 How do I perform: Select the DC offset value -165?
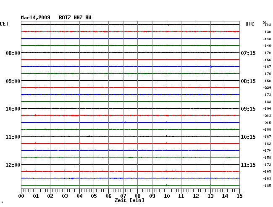pos(267,171)
